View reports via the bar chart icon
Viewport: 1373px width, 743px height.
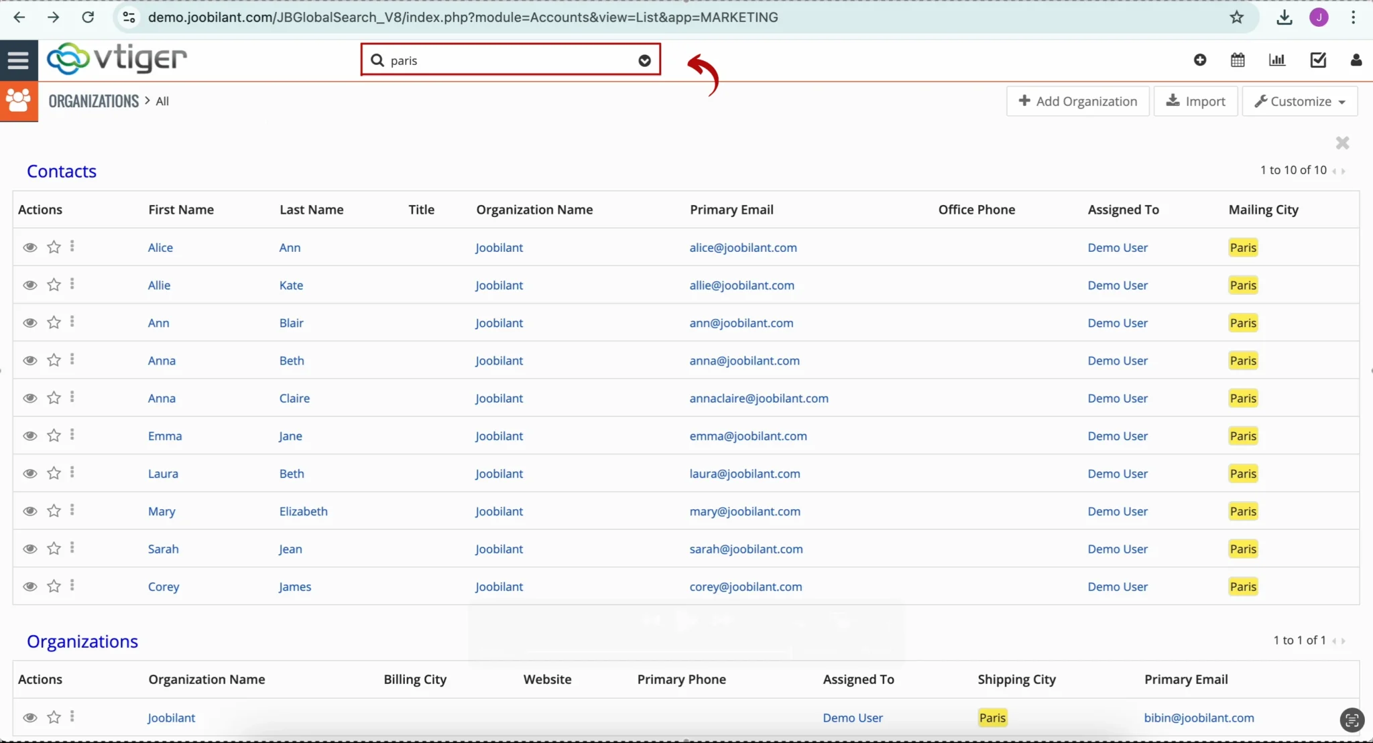pos(1277,60)
